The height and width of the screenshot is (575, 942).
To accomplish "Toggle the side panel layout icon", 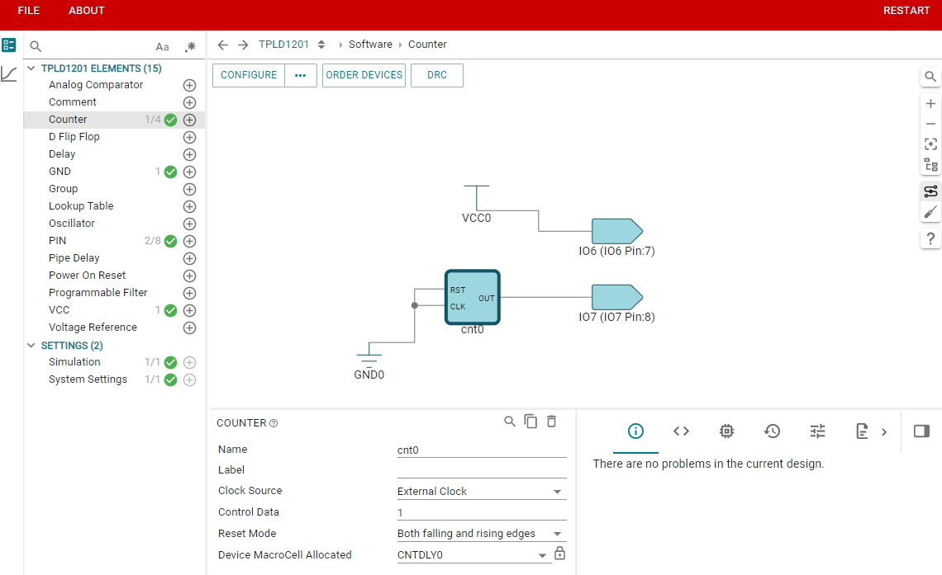I will (921, 431).
